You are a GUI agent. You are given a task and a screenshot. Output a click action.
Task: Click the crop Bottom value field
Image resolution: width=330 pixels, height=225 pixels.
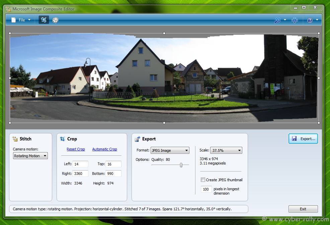113,174
